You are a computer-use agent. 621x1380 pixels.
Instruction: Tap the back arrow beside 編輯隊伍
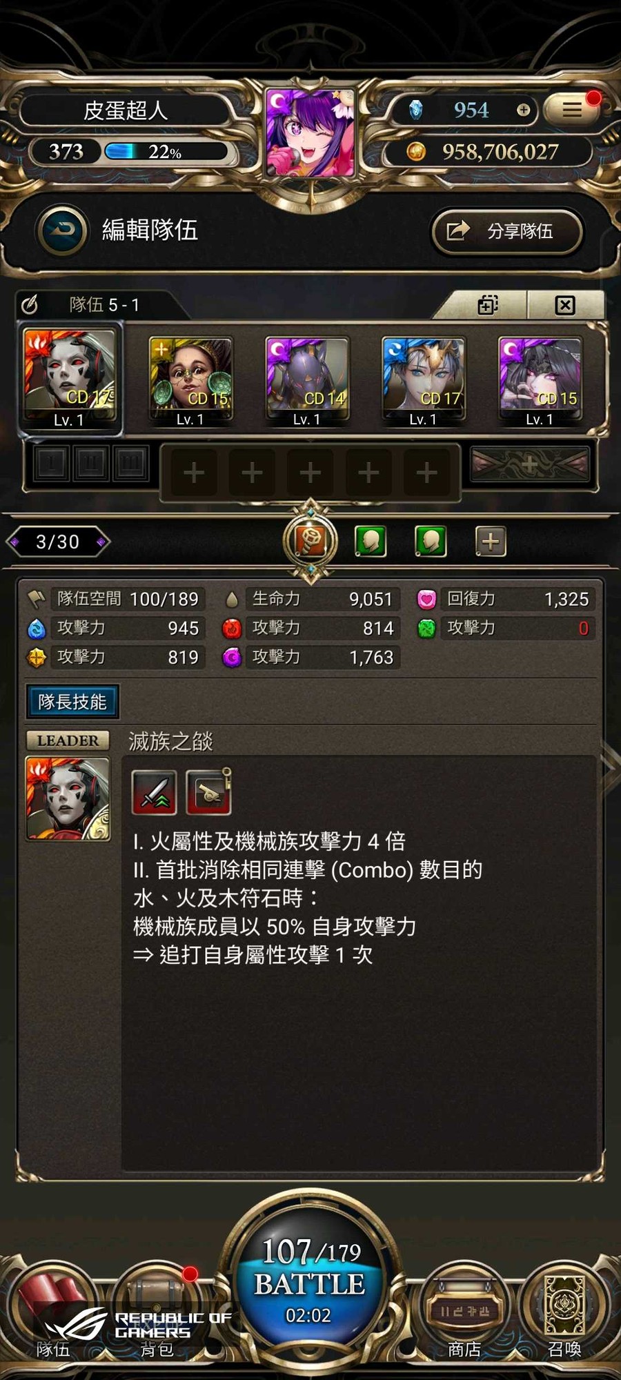63,230
